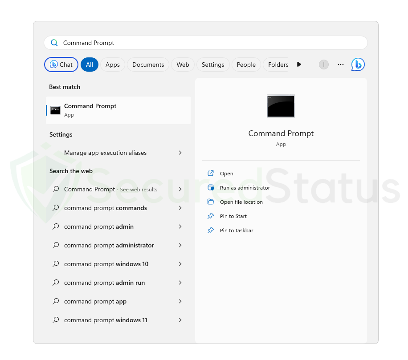This screenshot has width=408, height=360.
Task: Select 'command prompt windows 10' suggestion
Action: (118, 264)
